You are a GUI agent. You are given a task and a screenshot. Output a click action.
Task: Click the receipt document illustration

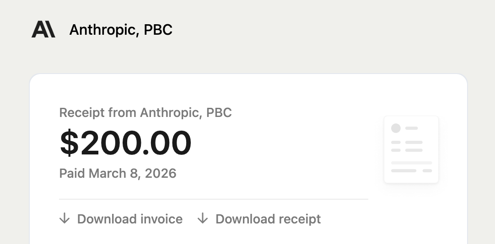point(411,149)
